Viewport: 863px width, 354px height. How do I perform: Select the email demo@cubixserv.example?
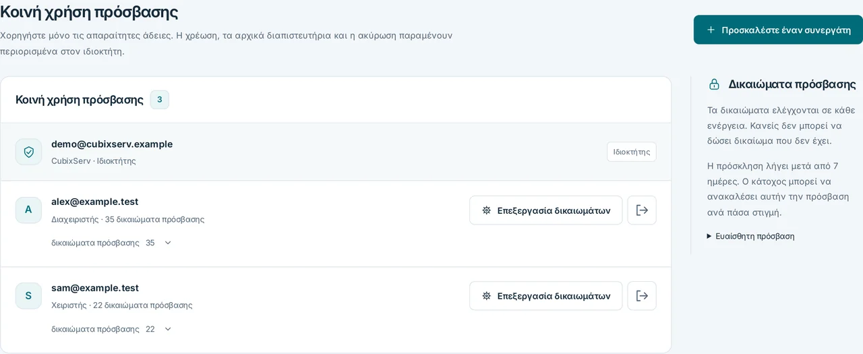[112, 144]
